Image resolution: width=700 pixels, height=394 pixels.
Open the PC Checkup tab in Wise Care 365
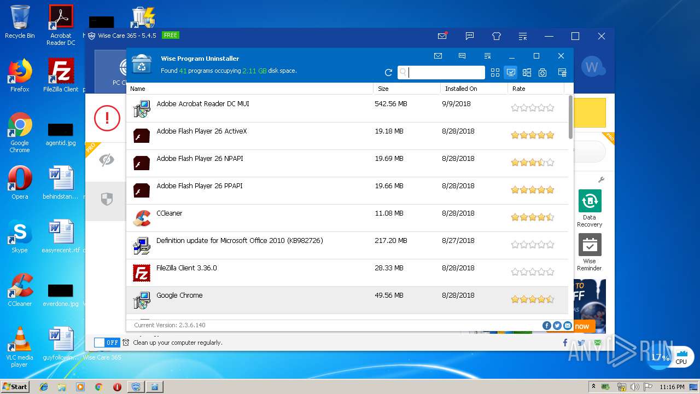(110, 71)
